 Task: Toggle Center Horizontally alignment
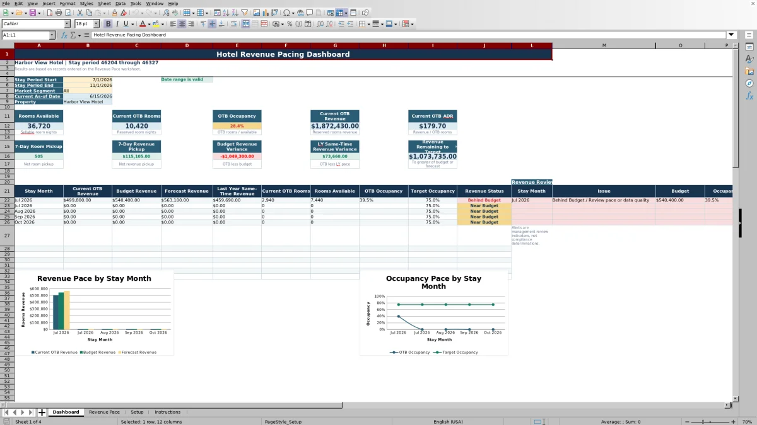click(x=182, y=24)
